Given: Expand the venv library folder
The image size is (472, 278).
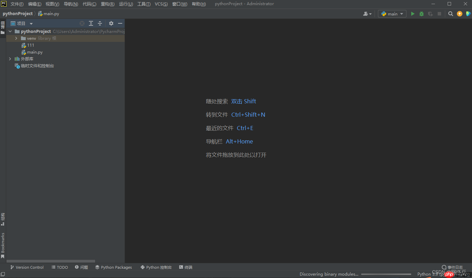Looking at the screenshot, I should click(x=16, y=38).
